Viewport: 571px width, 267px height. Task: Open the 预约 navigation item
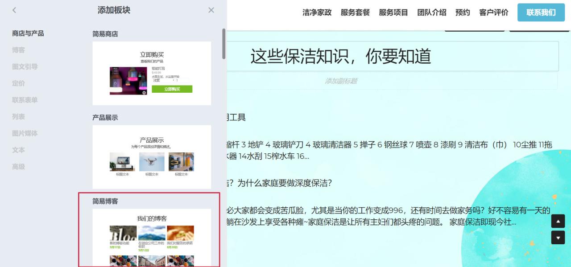coord(463,12)
